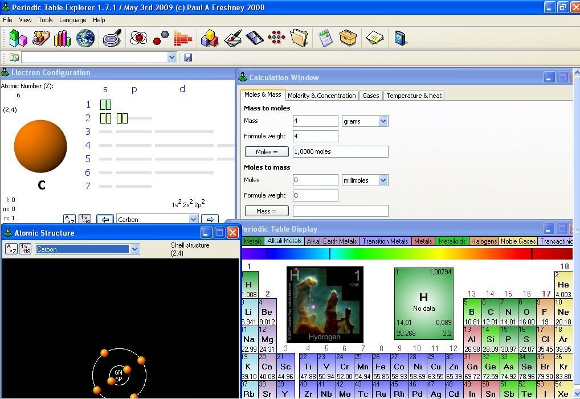Toggle the Alkali Metals category filter
580x399 pixels.
click(x=284, y=241)
